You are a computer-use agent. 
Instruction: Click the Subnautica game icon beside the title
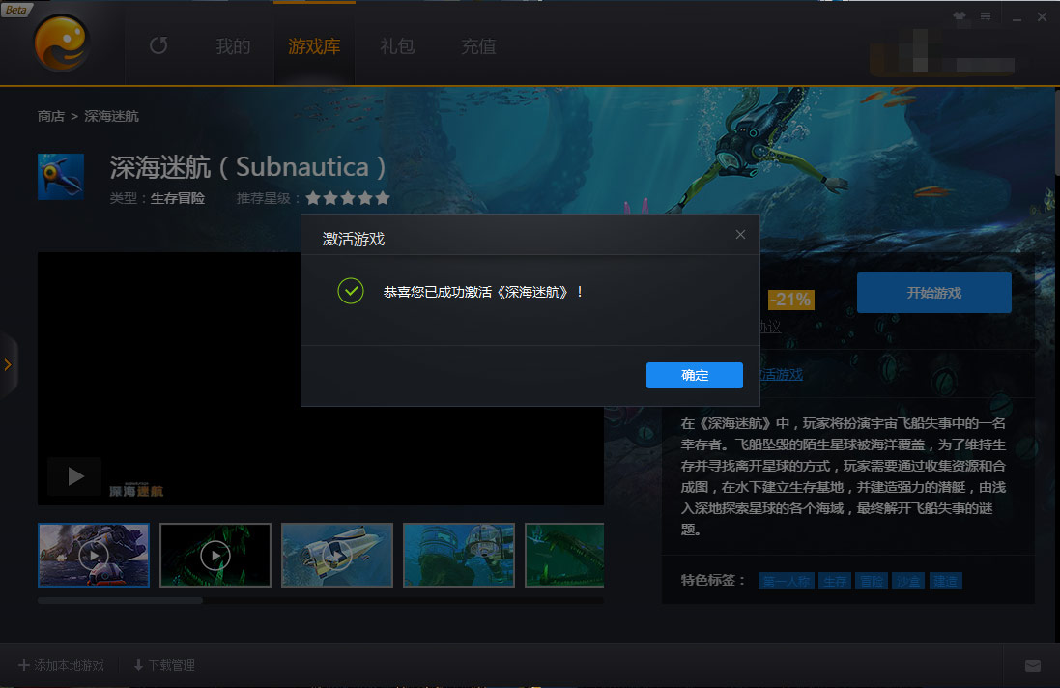(60, 176)
